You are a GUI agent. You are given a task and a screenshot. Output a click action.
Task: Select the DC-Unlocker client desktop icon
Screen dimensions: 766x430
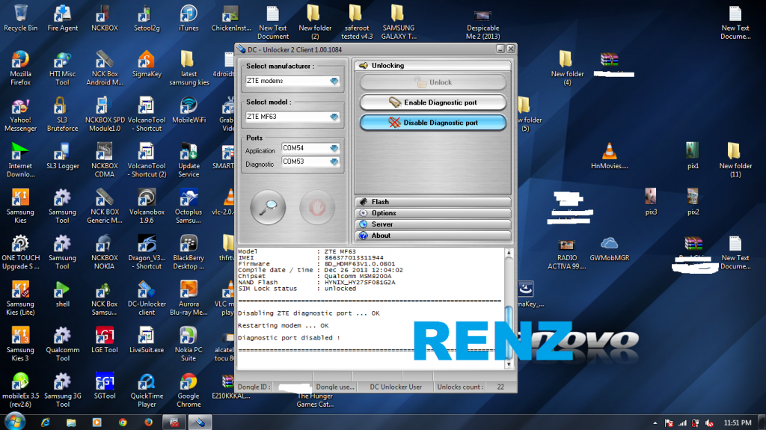147,298
